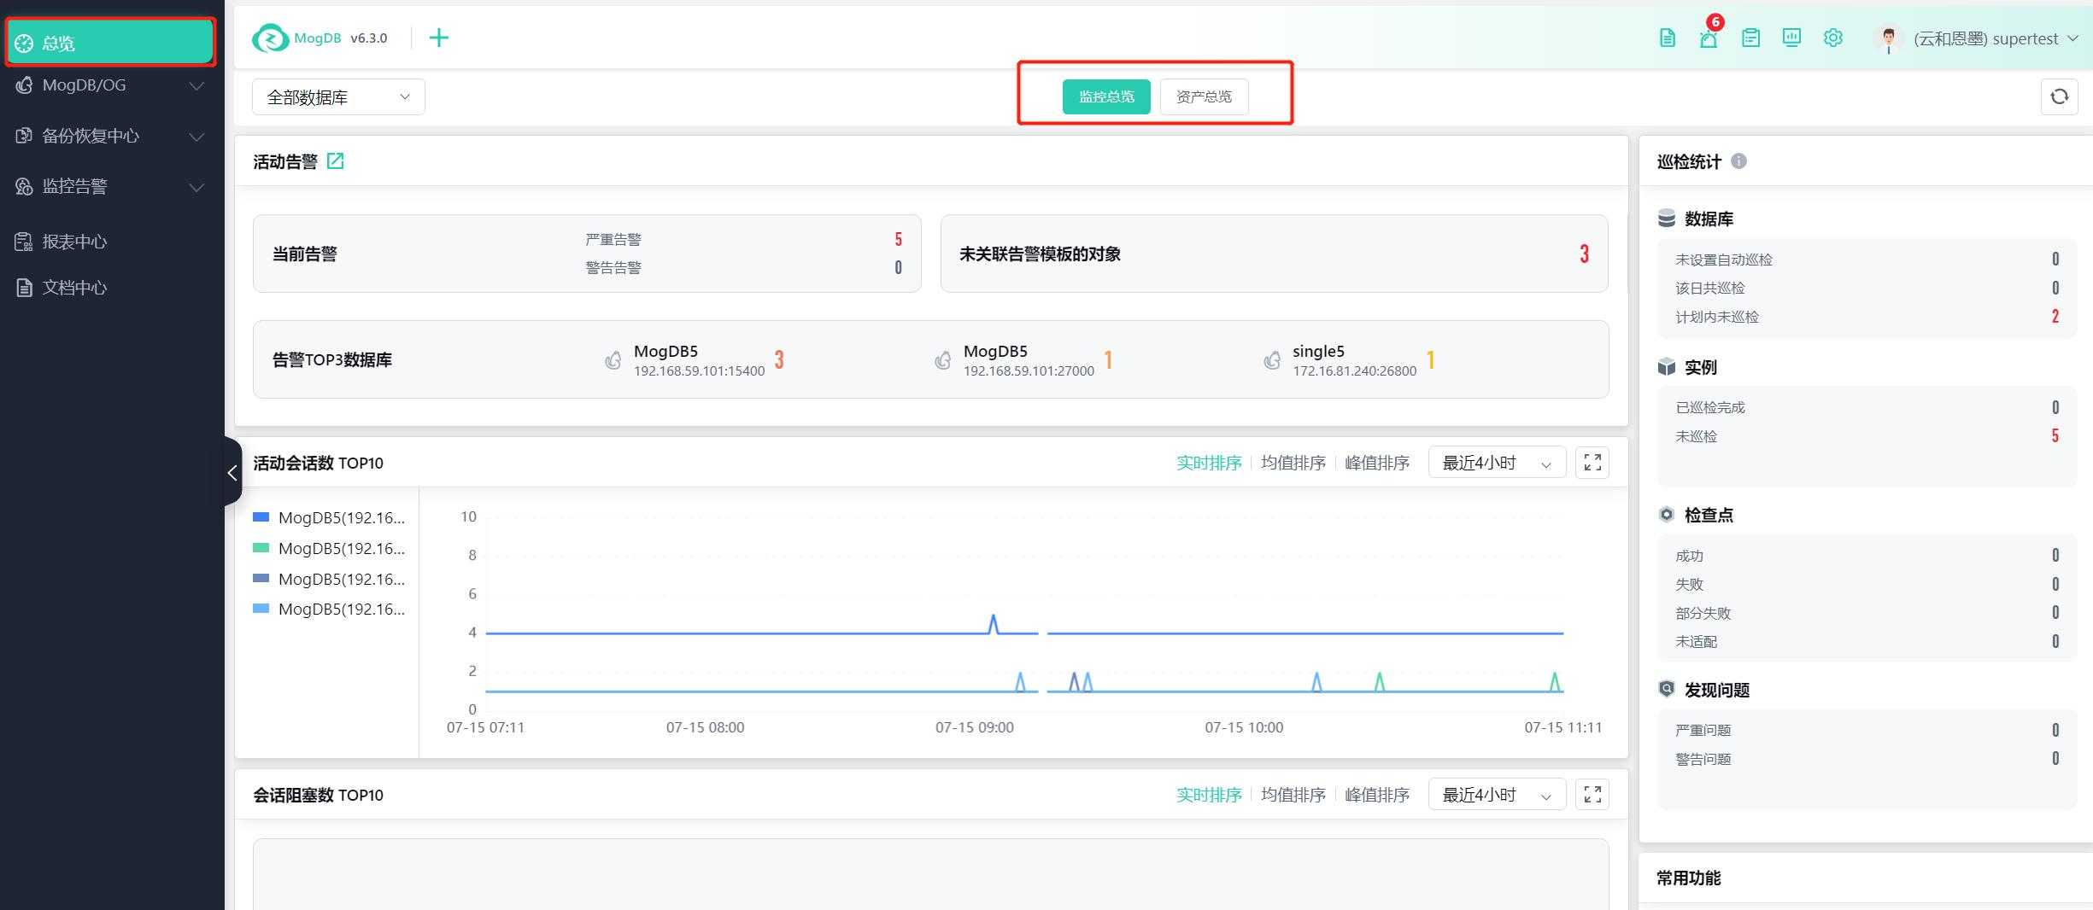Toggle the bottom light-blue MogDB5 legend series
The image size is (2093, 910).
pos(329,609)
